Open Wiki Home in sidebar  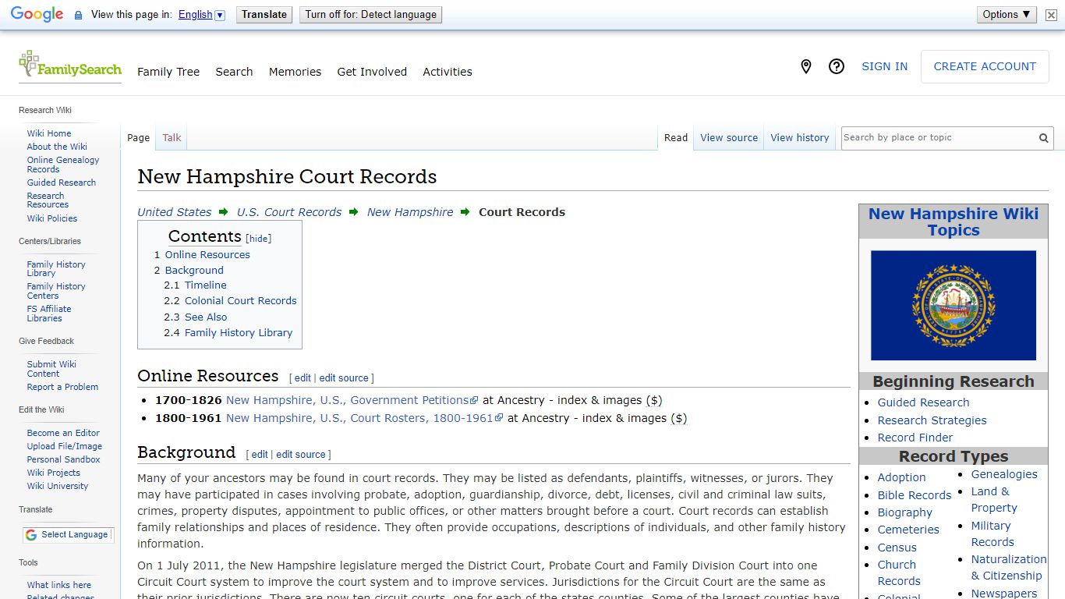(x=49, y=133)
